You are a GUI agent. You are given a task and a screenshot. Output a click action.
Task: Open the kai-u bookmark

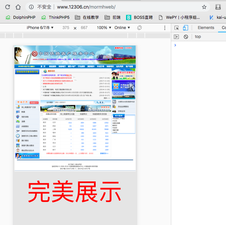pos(217,17)
